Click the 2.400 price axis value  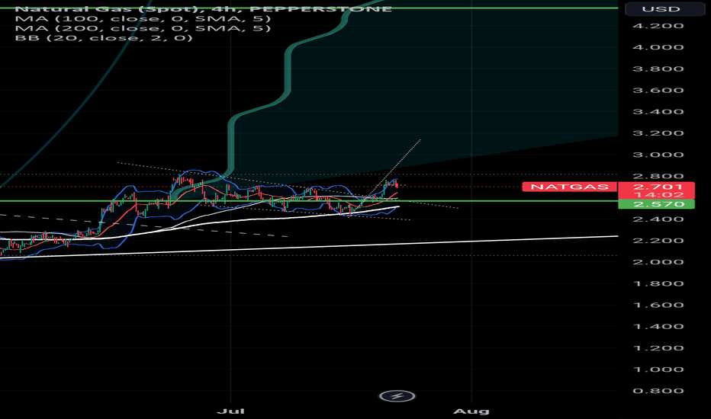658,219
